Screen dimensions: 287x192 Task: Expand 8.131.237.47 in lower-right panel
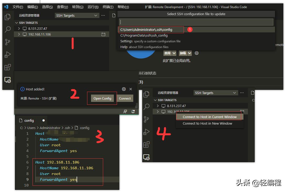(x=158, y=106)
